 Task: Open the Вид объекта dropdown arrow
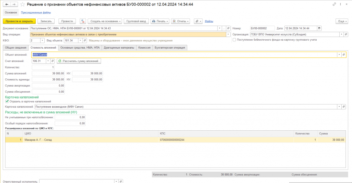point(80,40)
